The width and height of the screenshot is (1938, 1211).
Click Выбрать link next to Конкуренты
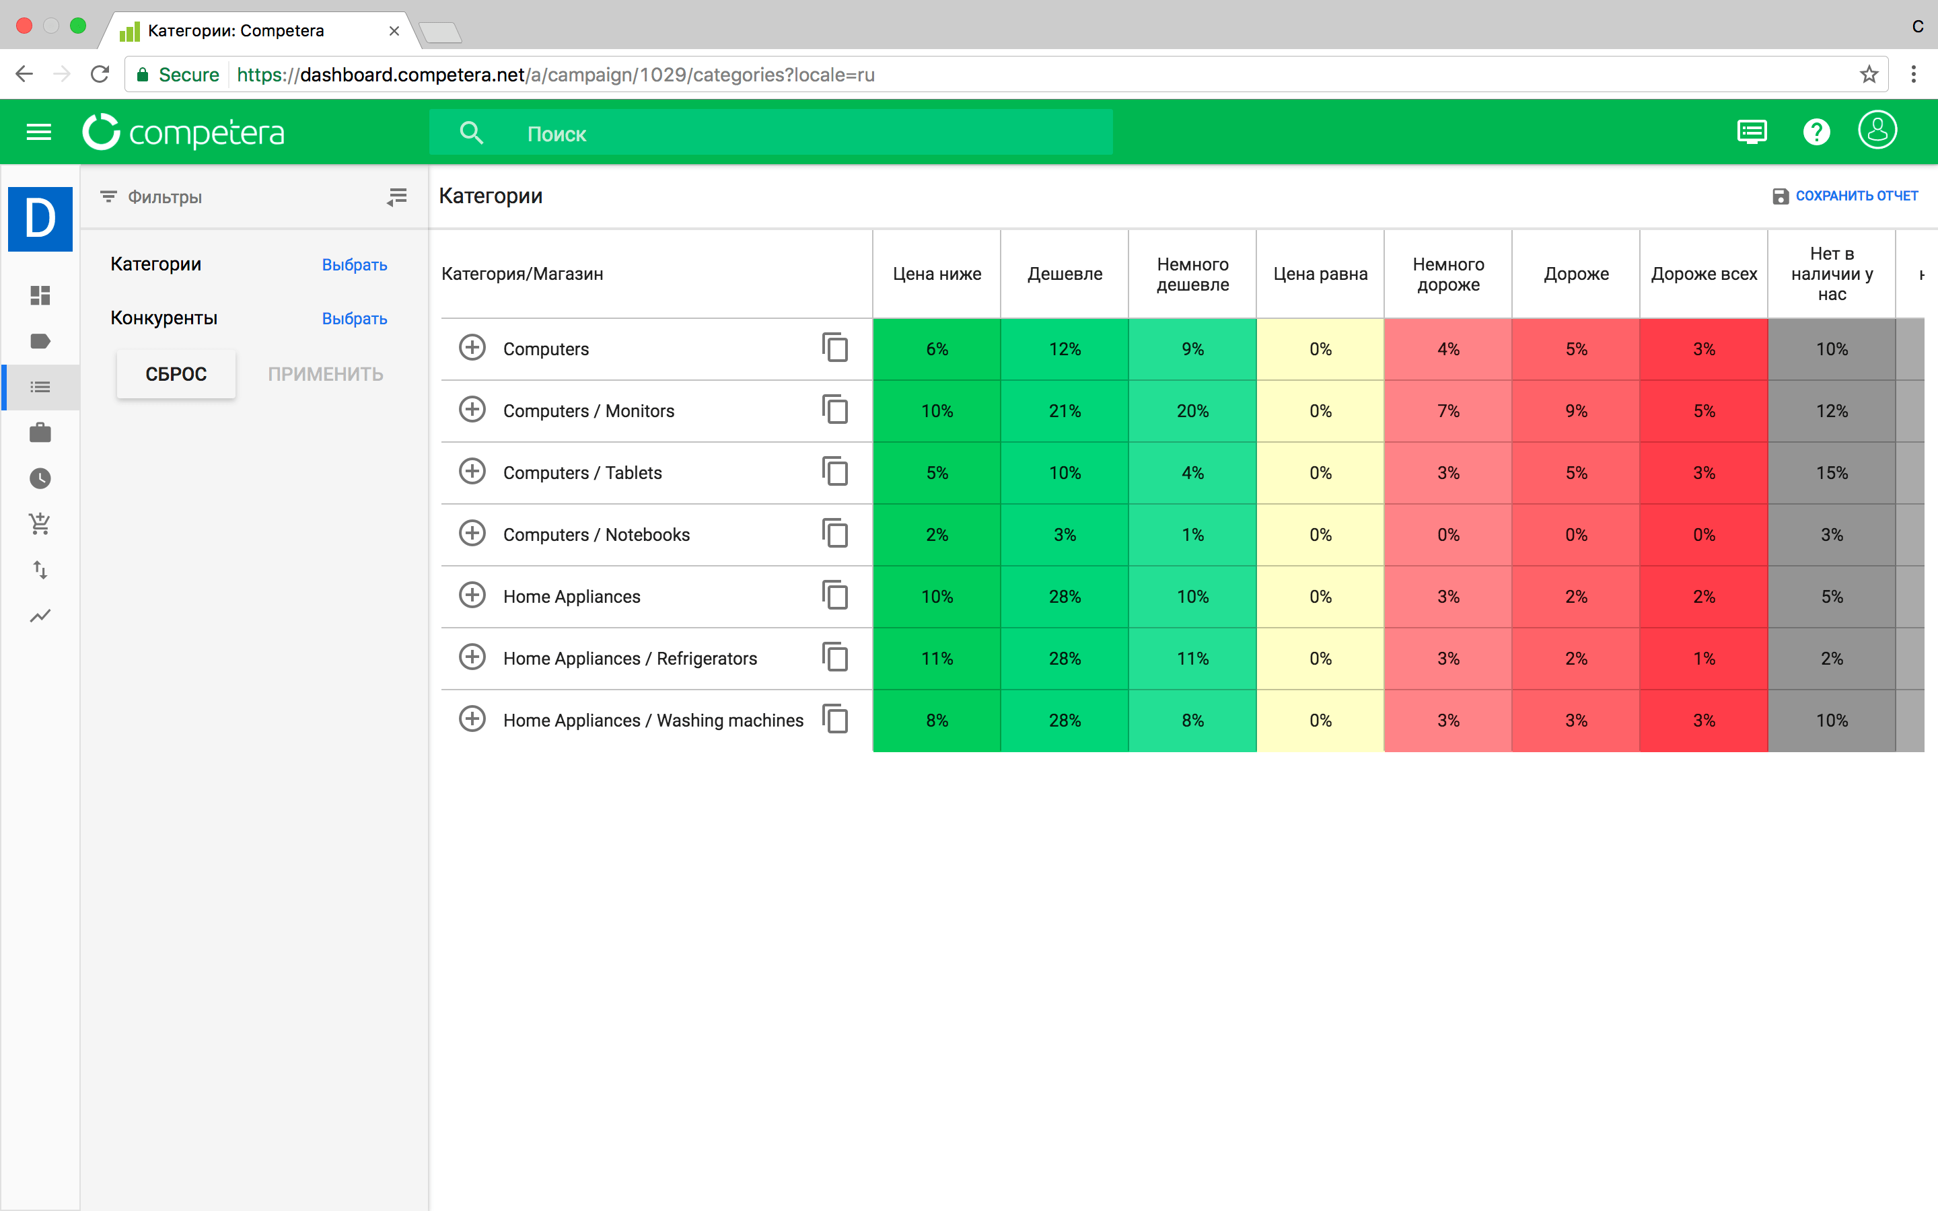pos(354,319)
